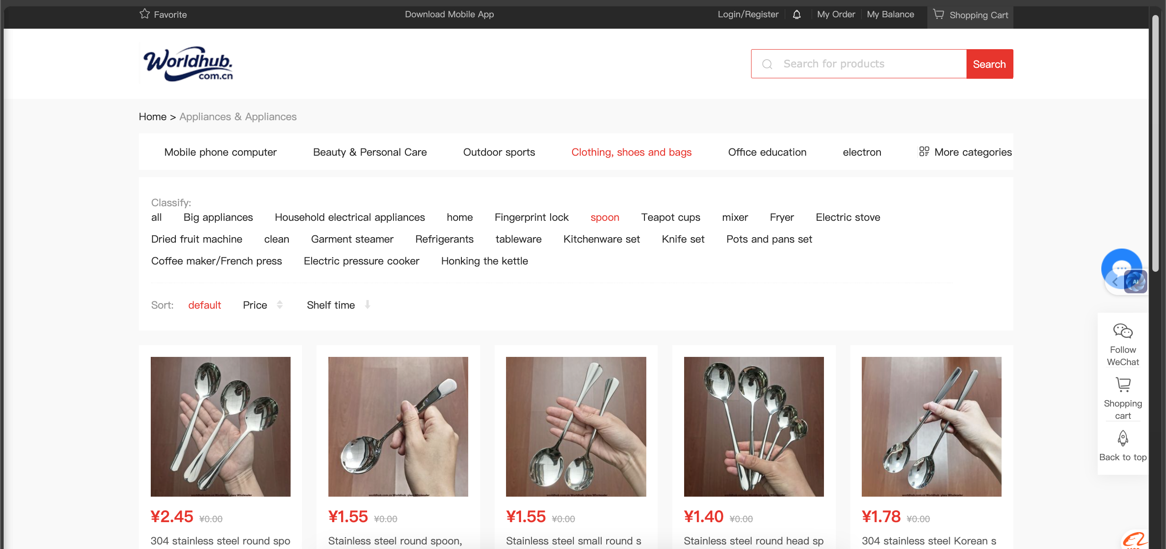Click the sidebar Shopping cart icon
The width and height of the screenshot is (1166, 549).
tap(1123, 385)
